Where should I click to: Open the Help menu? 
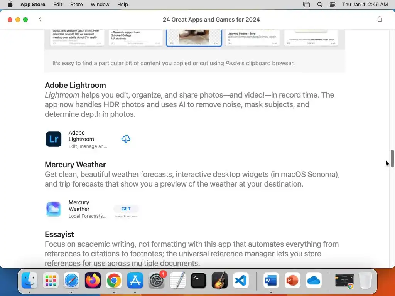click(122, 5)
